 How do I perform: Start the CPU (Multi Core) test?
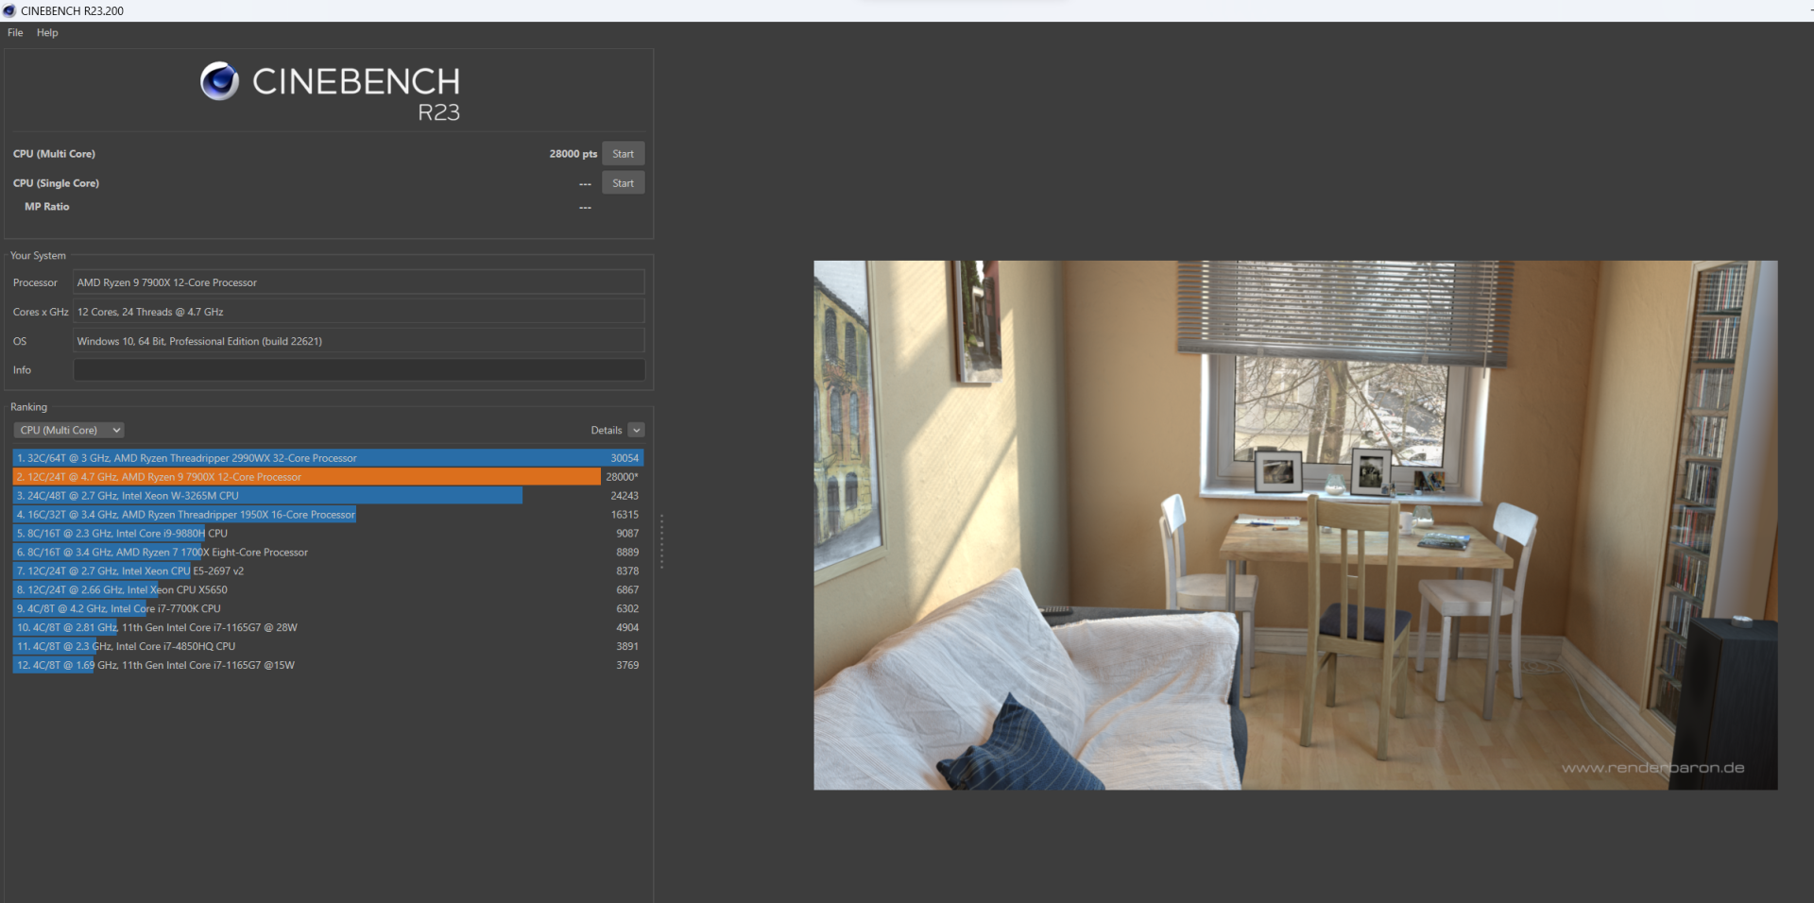tap(623, 154)
